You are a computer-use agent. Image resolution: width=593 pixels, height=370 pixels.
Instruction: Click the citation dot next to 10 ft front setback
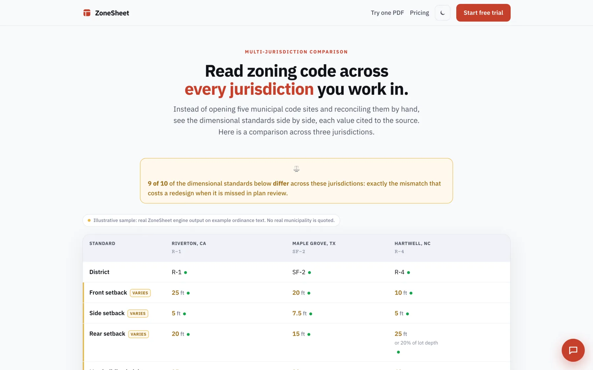(x=411, y=293)
